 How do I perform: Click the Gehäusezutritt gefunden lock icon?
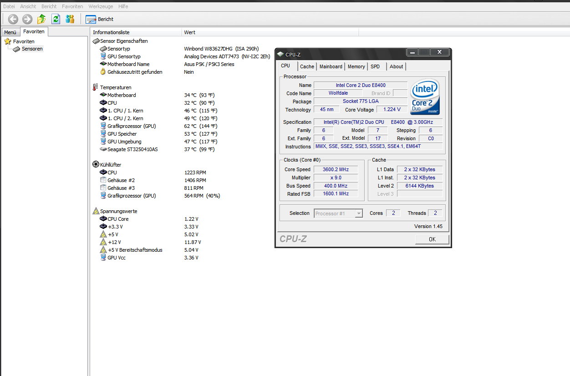pyautogui.click(x=103, y=72)
